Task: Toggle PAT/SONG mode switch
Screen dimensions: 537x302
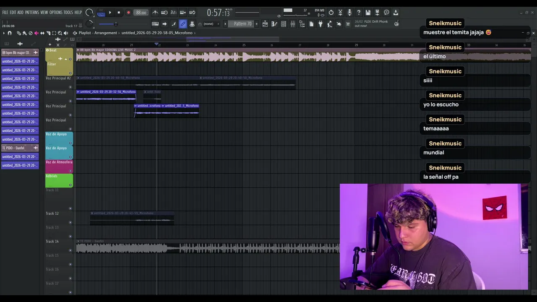Action: tap(101, 13)
